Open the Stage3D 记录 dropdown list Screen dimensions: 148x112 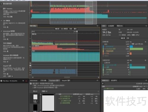pyautogui.click(x=10, y=76)
